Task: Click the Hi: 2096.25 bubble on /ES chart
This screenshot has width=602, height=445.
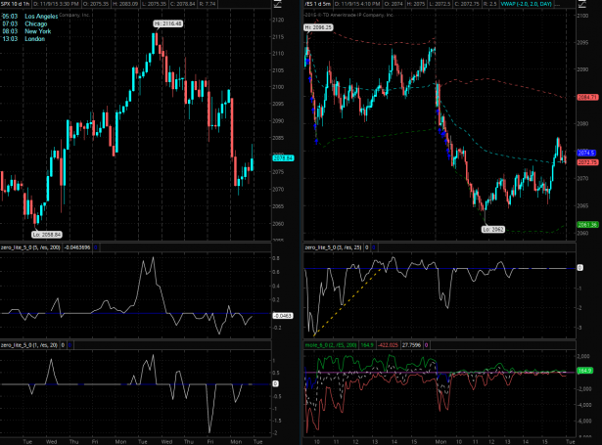Action: tap(319, 28)
